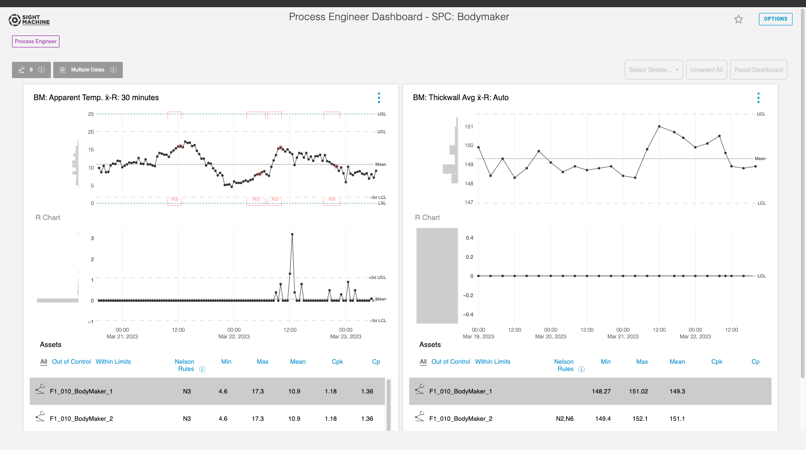Image resolution: width=806 pixels, height=450 pixels.
Task: Sort left table by Min column
Action: tap(226, 362)
